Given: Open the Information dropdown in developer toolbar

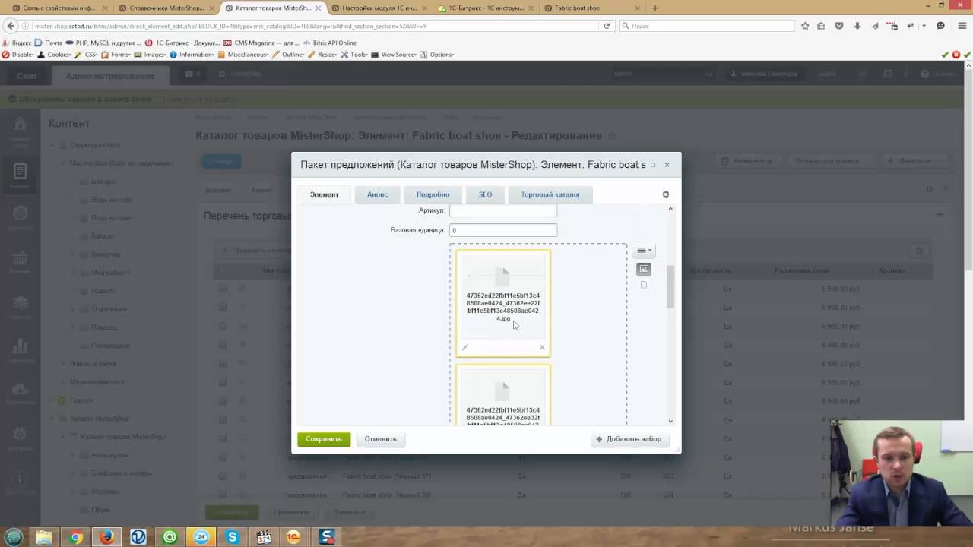Looking at the screenshot, I should click(x=193, y=55).
